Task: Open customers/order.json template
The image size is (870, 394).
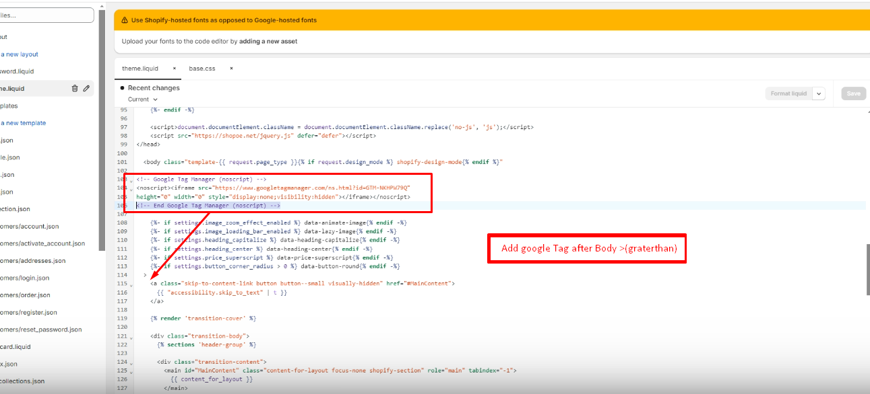Action: (26, 295)
